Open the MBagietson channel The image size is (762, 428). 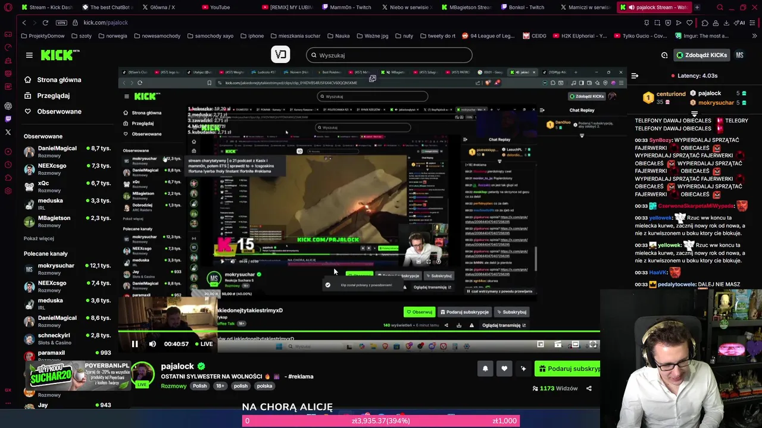[x=67, y=221]
